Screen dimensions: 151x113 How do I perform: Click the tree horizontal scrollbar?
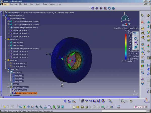71,97
